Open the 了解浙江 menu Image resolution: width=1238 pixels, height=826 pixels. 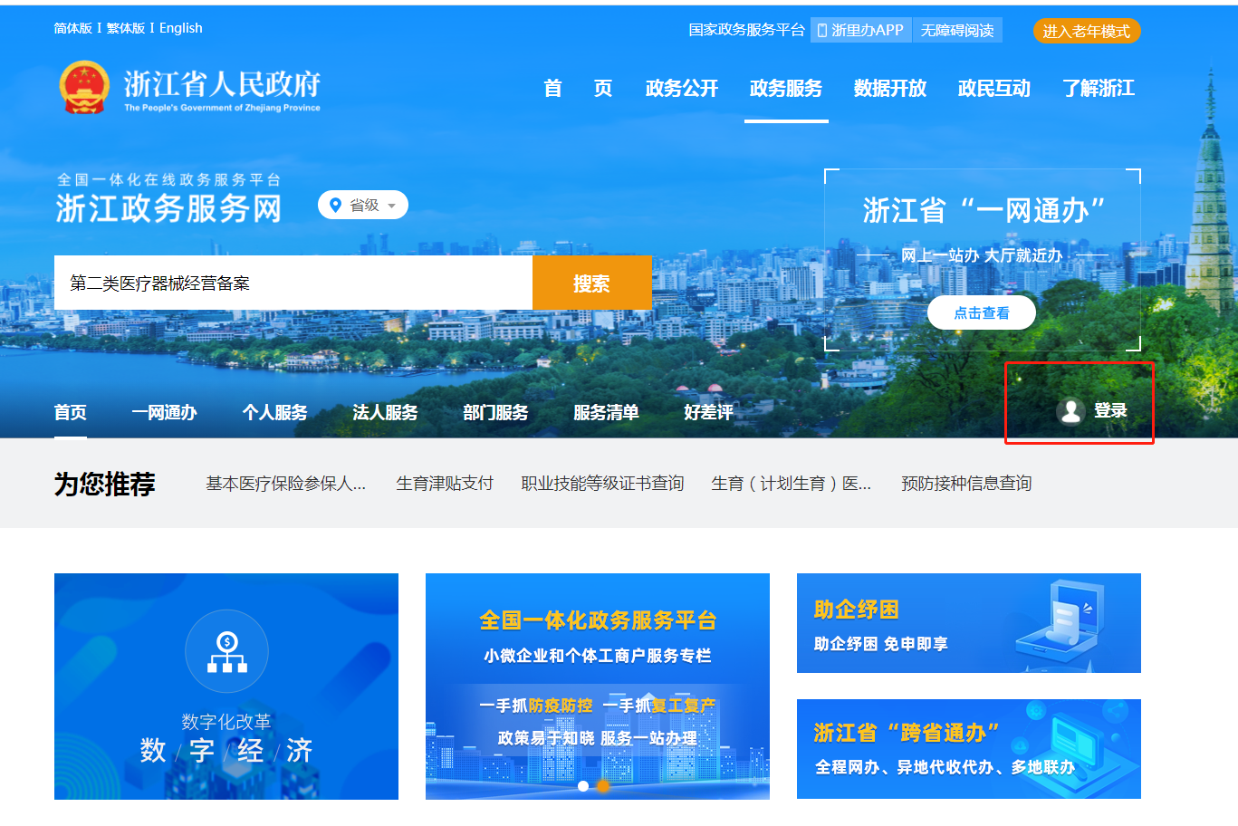[1099, 89]
